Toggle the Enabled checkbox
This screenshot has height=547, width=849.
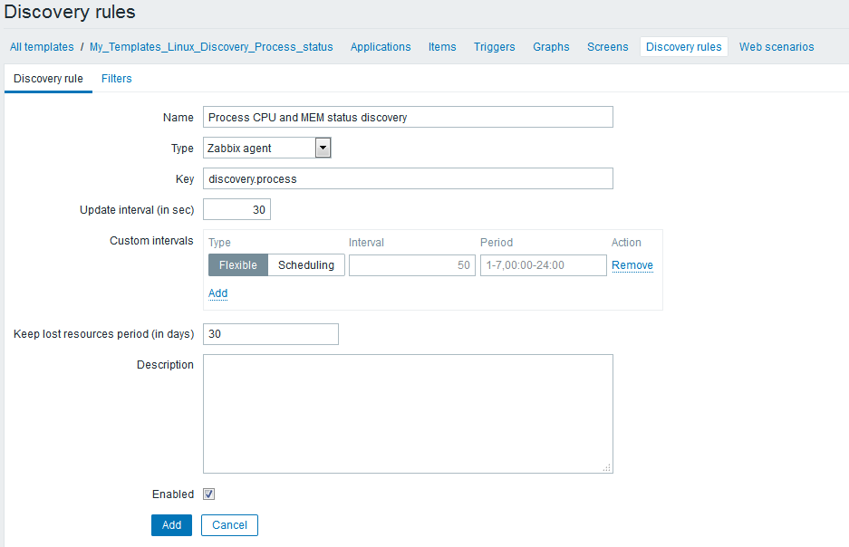208,494
